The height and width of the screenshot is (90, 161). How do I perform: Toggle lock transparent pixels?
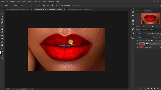[x=141, y=40]
